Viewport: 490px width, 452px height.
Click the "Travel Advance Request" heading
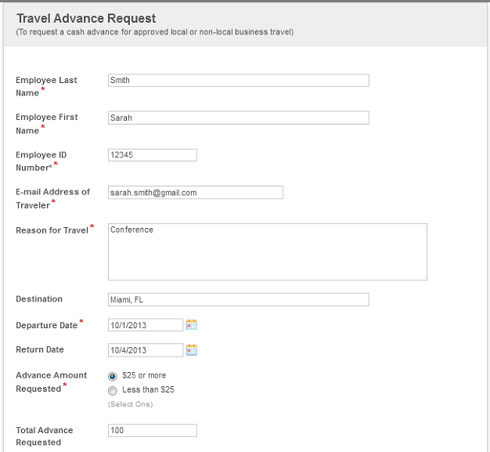(x=86, y=19)
